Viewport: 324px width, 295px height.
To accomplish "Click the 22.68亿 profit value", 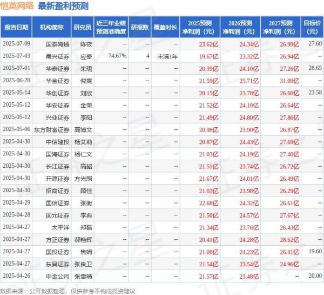I will point(208,203).
